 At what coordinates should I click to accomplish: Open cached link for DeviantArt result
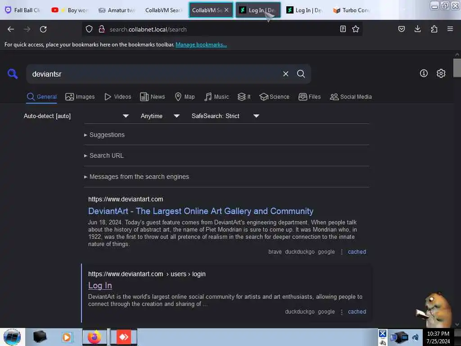(357, 252)
